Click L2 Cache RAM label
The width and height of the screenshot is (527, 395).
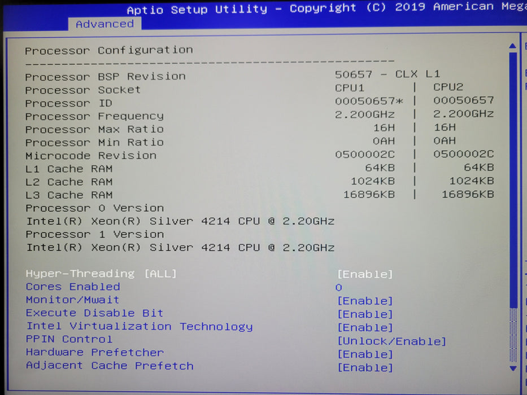click(x=69, y=182)
